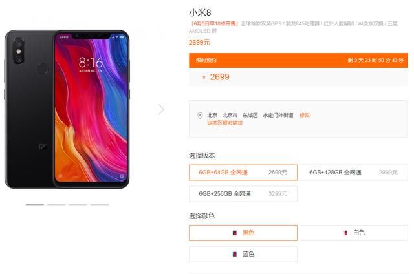This screenshot has height=274, width=414.
Task: Choose the 6GB+256GB 全网通 version
Action: pos(243,194)
